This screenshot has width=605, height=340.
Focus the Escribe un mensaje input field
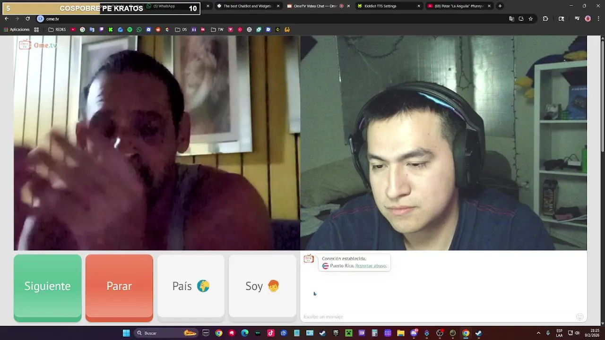pos(437,317)
